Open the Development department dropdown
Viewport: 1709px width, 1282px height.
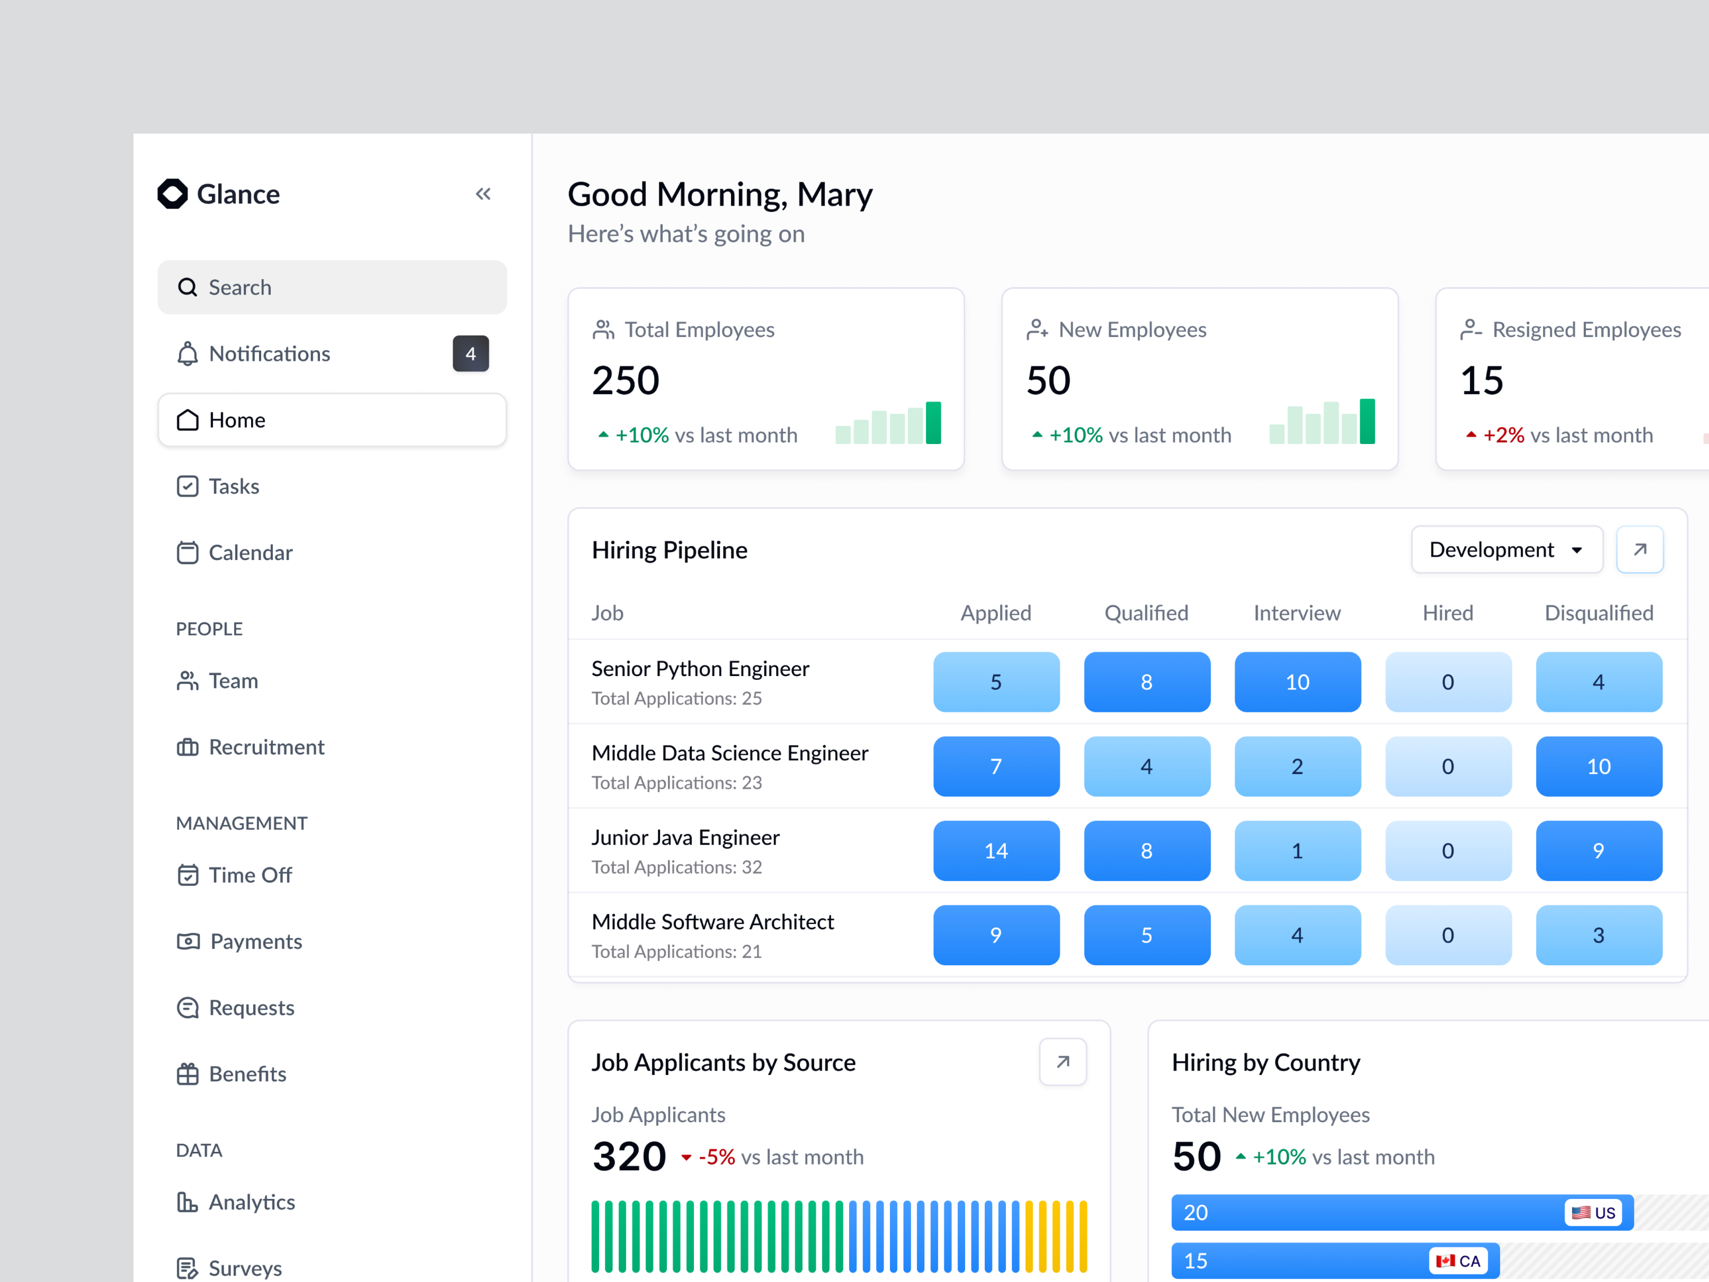pyautogui.click(x=1507, y=550)
